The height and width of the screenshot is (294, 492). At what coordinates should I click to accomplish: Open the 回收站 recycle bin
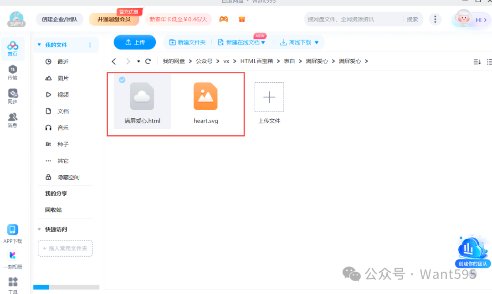pos(53,210)
